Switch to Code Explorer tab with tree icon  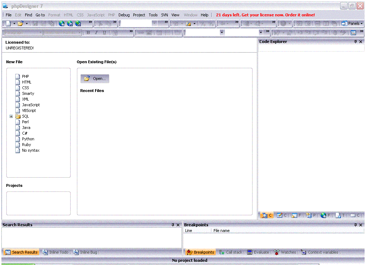[x=267, y=215]
